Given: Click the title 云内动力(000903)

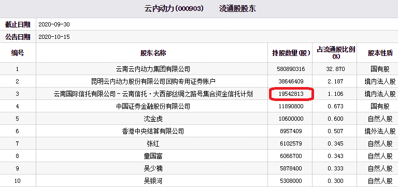Looking at the screenshot, I should pos(174,9).
